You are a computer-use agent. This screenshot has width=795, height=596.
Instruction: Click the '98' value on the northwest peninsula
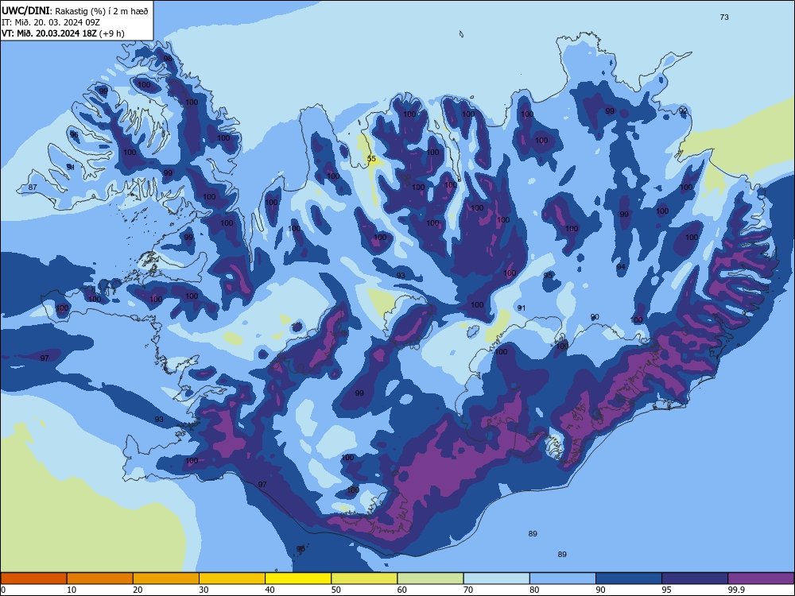click(x=167, y=59)
